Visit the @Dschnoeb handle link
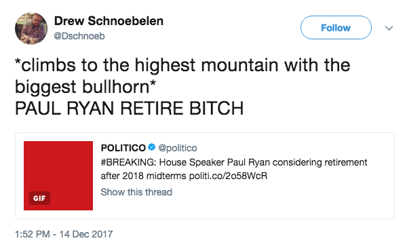This screenshot has height=247, width=407. [79, 36]
